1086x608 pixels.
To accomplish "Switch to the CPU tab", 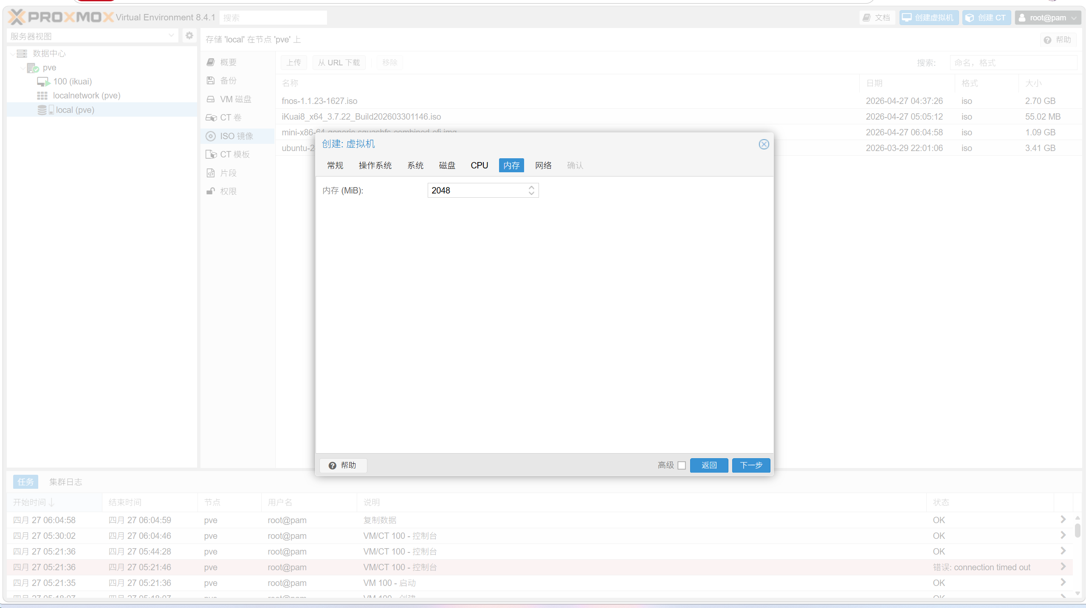I will point(479,165).
